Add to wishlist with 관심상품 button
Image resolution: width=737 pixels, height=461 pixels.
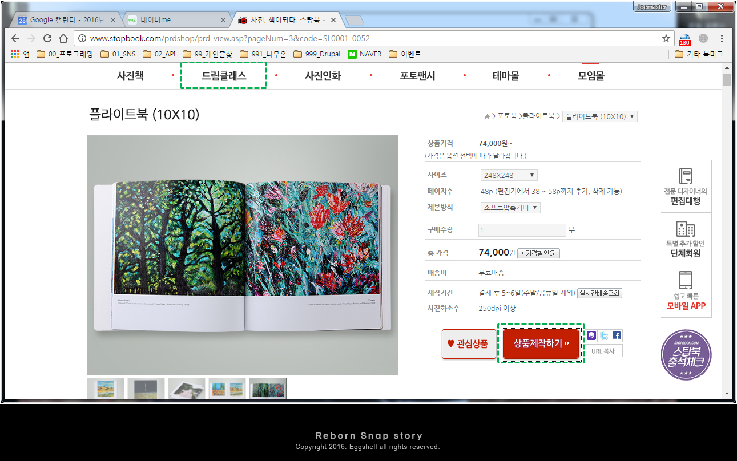pyautogui.click(x=469, y=344)
